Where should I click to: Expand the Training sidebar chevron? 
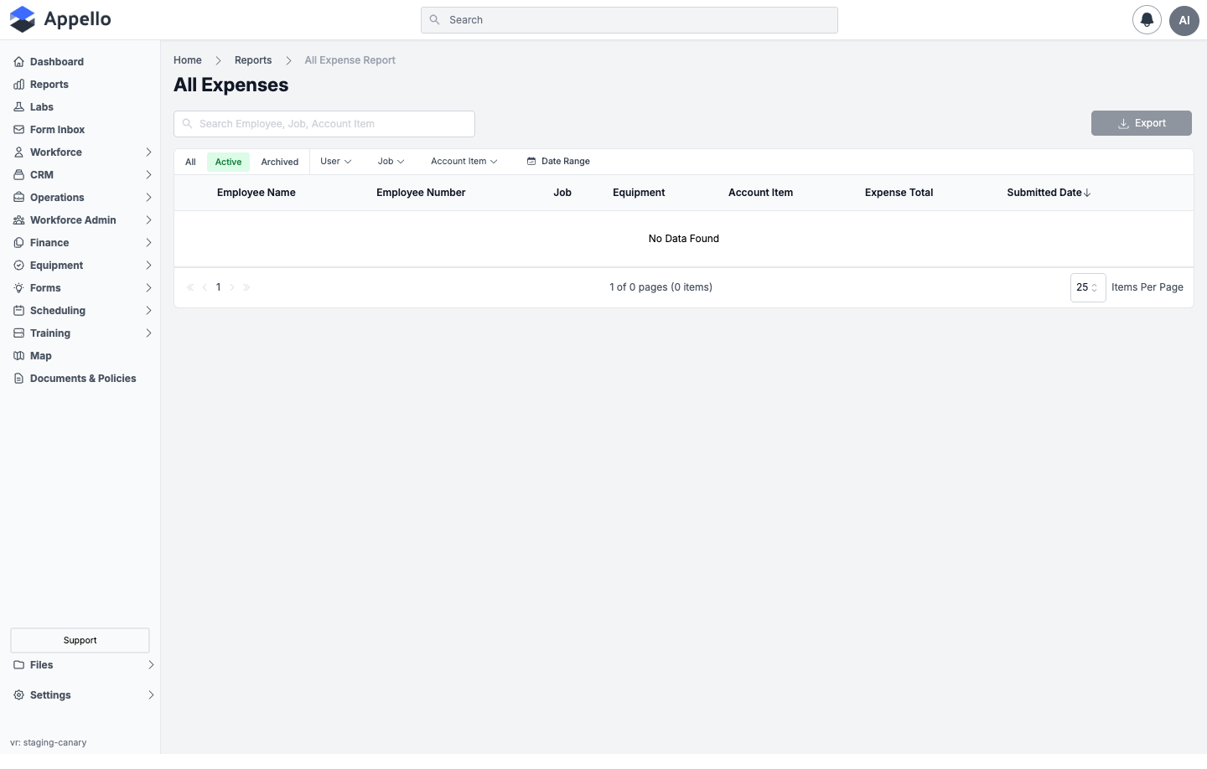[x=148, y=333]
